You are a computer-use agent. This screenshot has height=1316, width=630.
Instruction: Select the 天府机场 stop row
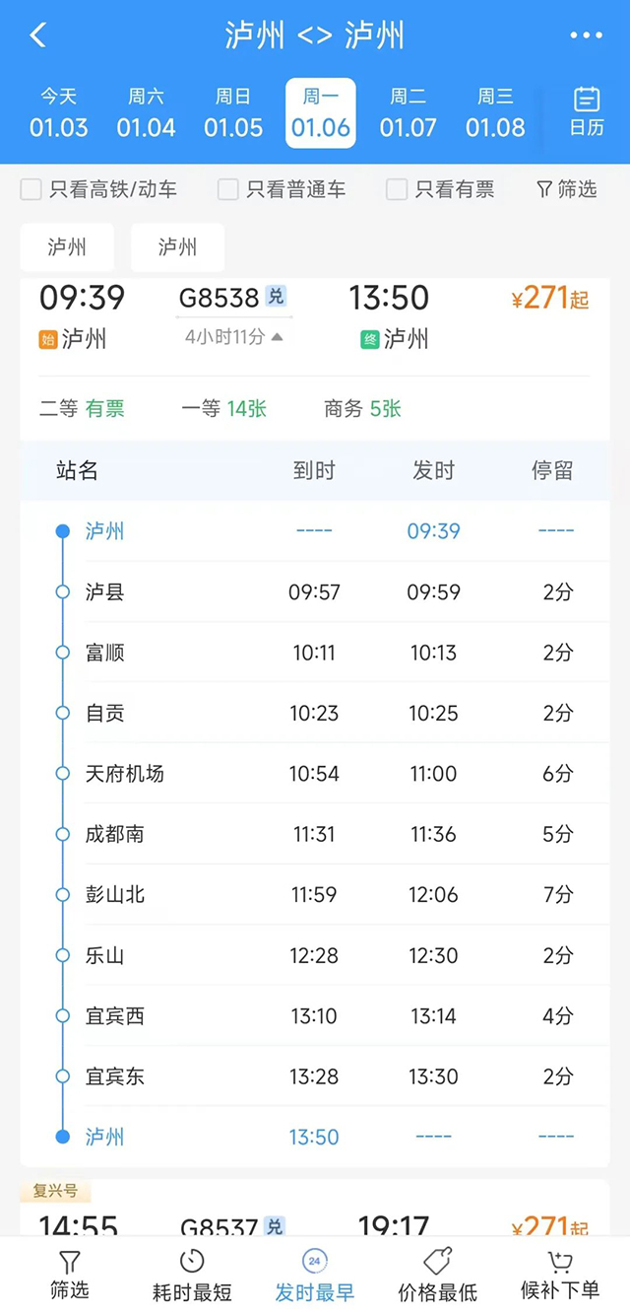[315, 774]
